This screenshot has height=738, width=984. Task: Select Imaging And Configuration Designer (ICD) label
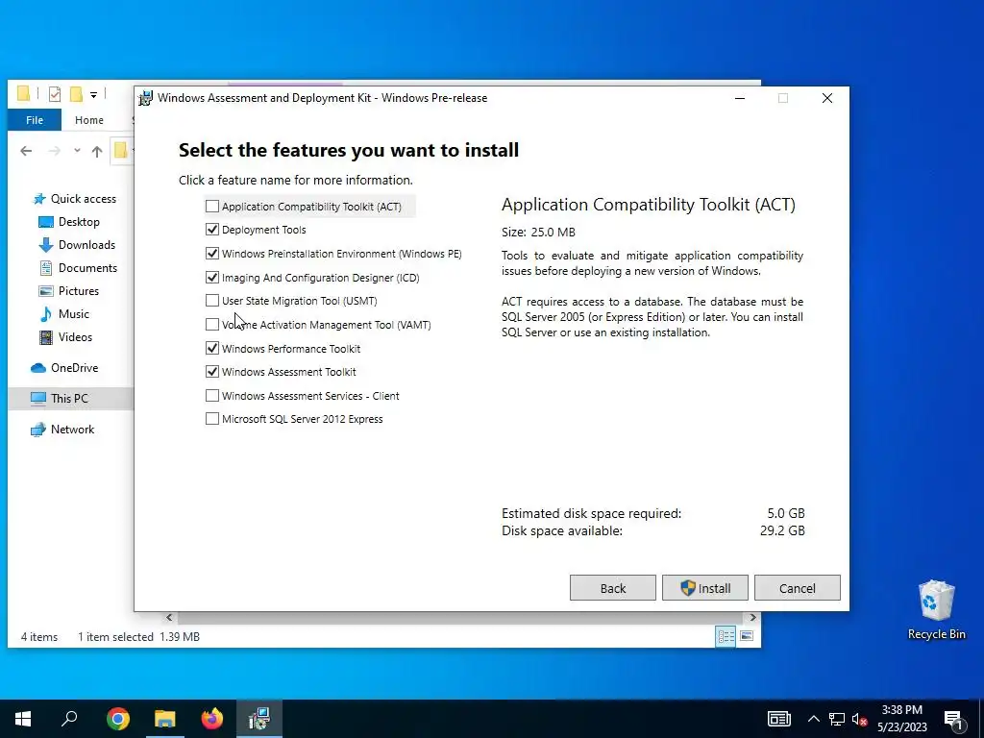[320, 278]
